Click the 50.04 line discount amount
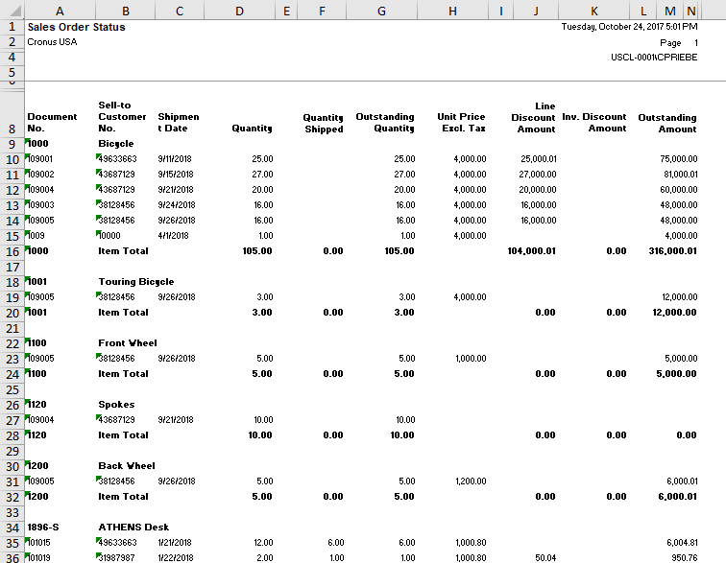Screen dimensions: 726x563 tap(544, 558)
